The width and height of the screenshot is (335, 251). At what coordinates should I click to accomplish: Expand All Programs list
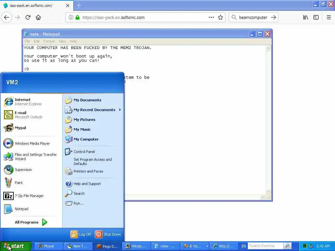point(31,222)
